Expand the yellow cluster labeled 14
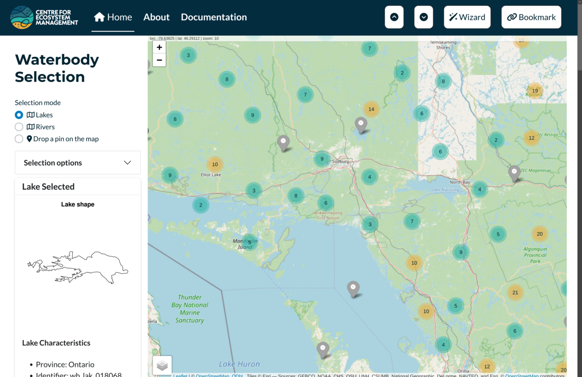 pyautogui.click(x=371, y=109)
